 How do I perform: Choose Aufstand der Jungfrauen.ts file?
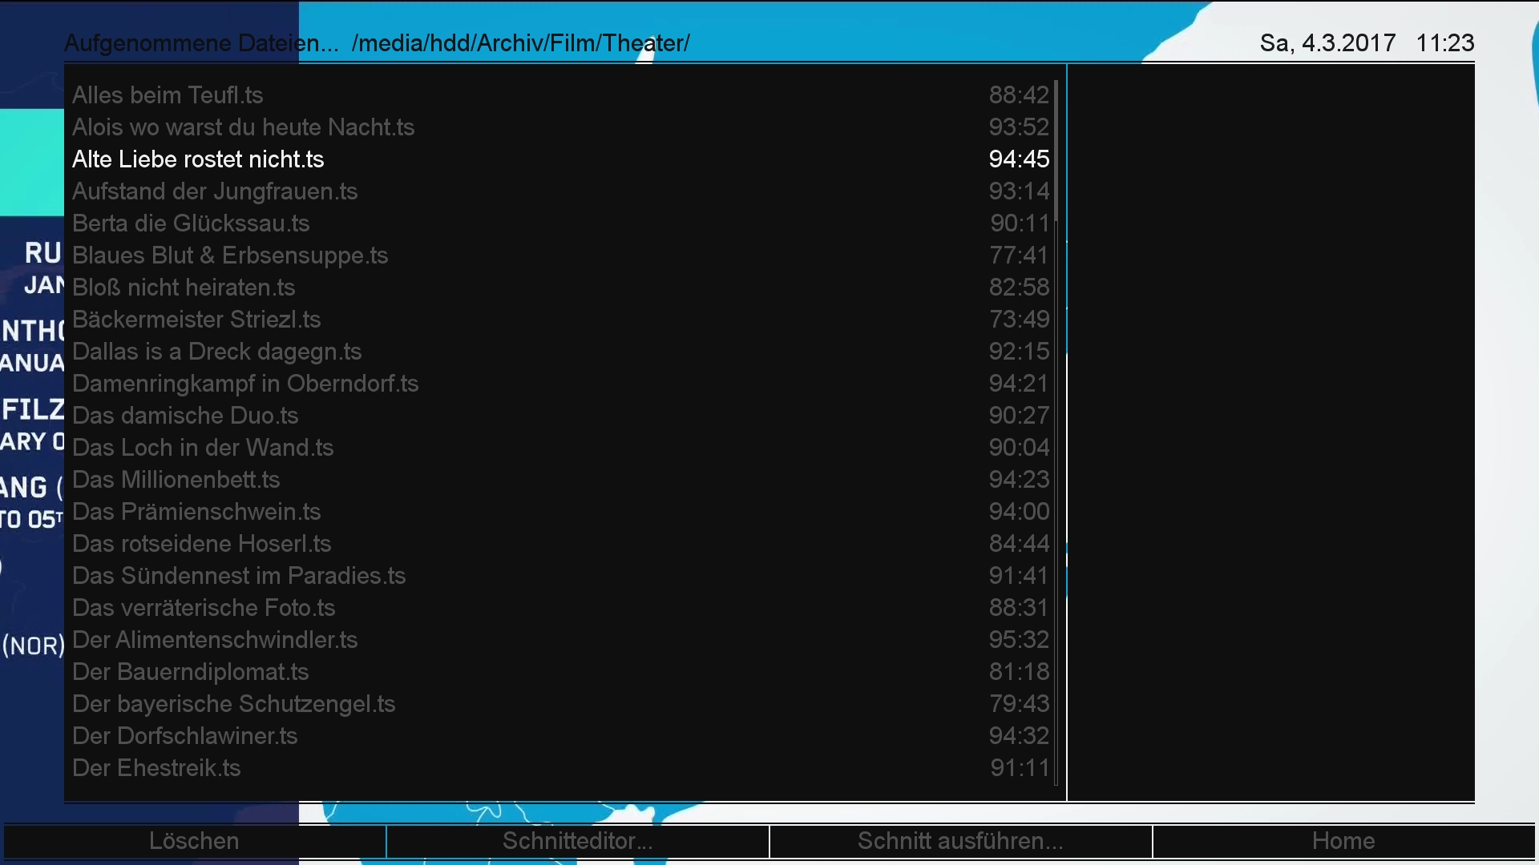215,191
